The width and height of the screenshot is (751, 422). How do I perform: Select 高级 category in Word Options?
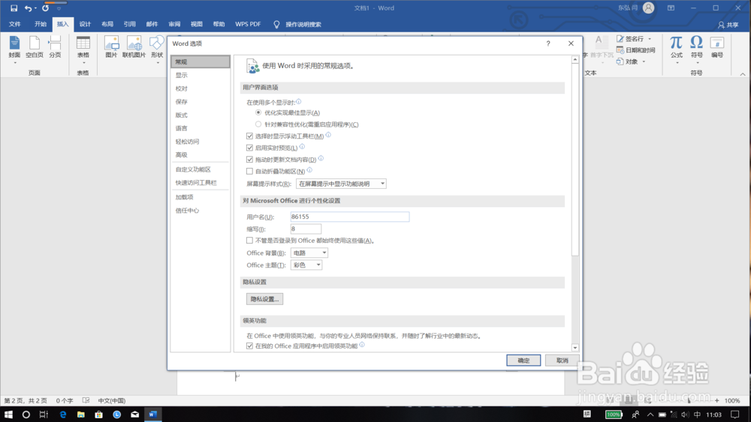(x=201, y=155)
